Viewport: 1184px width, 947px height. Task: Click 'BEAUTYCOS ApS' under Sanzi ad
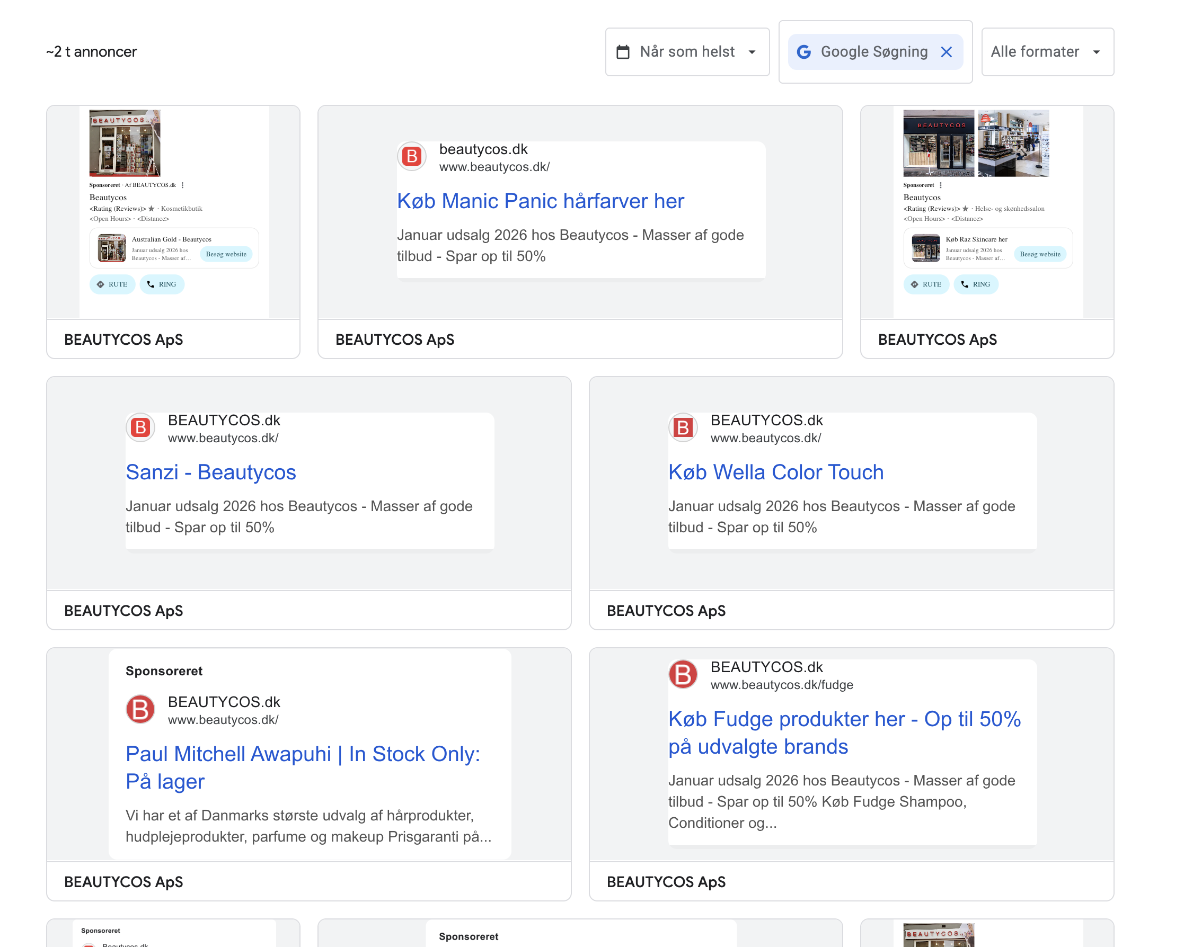123,611
